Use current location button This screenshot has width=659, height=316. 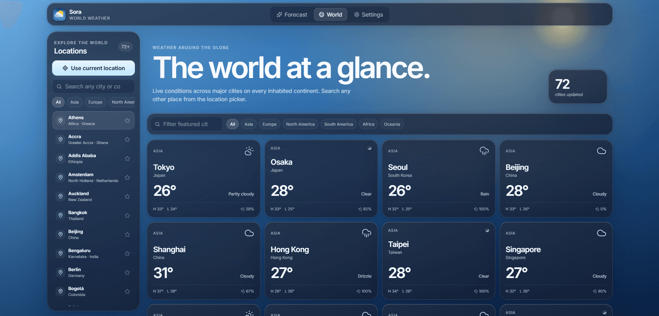pos(94,68)
